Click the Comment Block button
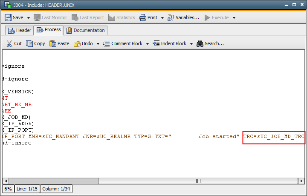 pos(123,43)
